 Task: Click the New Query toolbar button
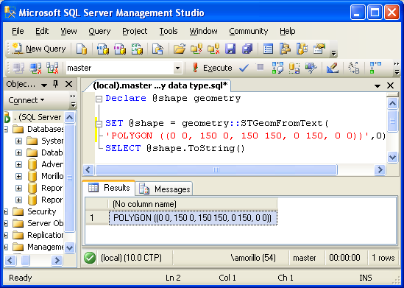(x=39, y=49)
